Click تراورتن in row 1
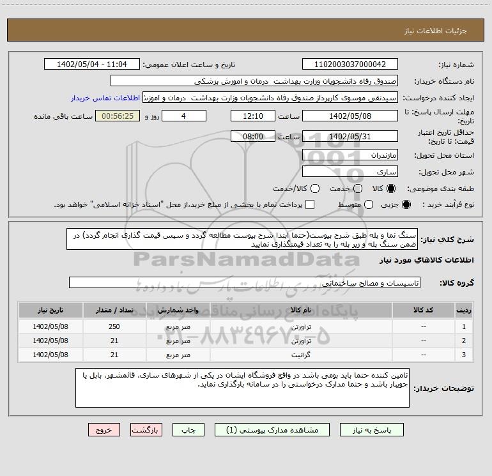 (301, 327)
